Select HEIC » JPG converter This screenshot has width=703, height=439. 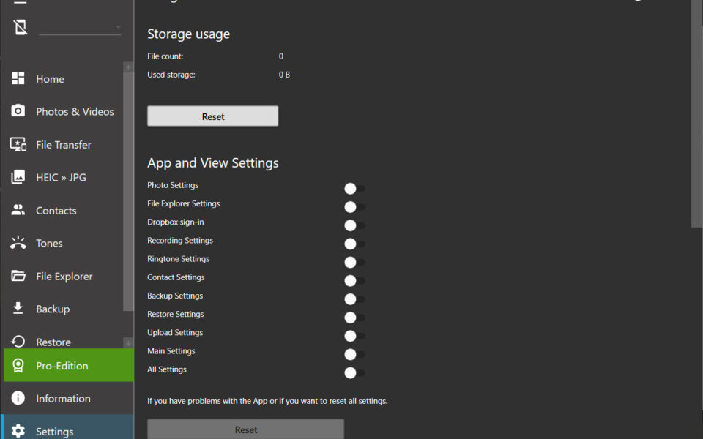tap(62, 177)
